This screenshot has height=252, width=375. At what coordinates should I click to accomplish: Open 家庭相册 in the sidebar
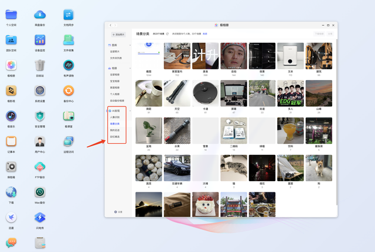point(115,88)
